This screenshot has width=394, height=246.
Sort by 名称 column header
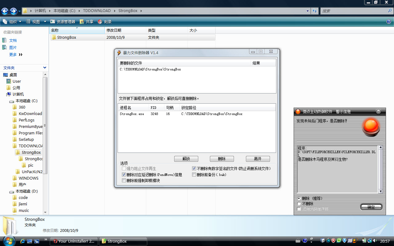click(77, 30)
